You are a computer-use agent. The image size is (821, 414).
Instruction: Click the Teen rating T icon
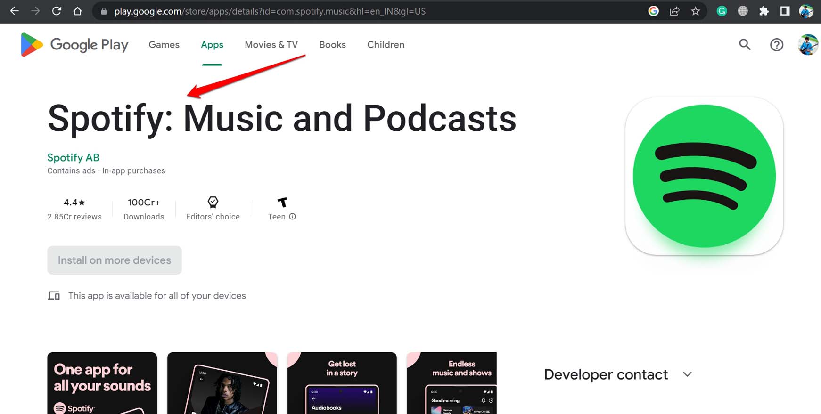coord(282,202)
